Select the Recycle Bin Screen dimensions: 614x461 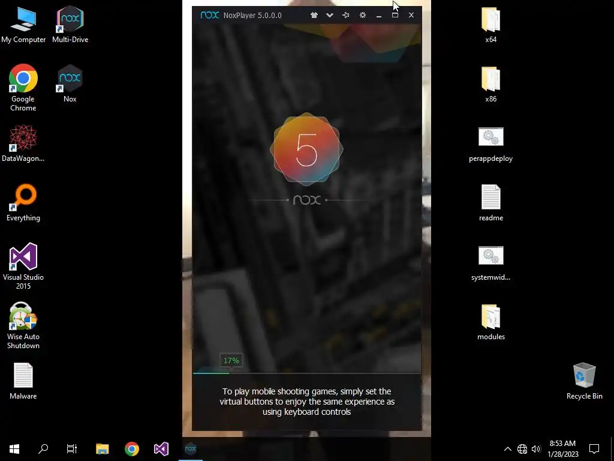tap(584, 381)
